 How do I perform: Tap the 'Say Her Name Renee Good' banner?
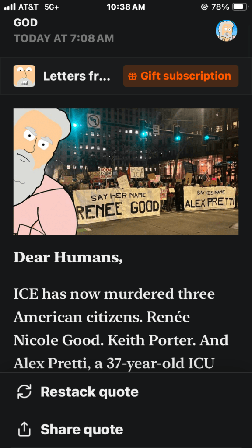(x=116, y=205)
